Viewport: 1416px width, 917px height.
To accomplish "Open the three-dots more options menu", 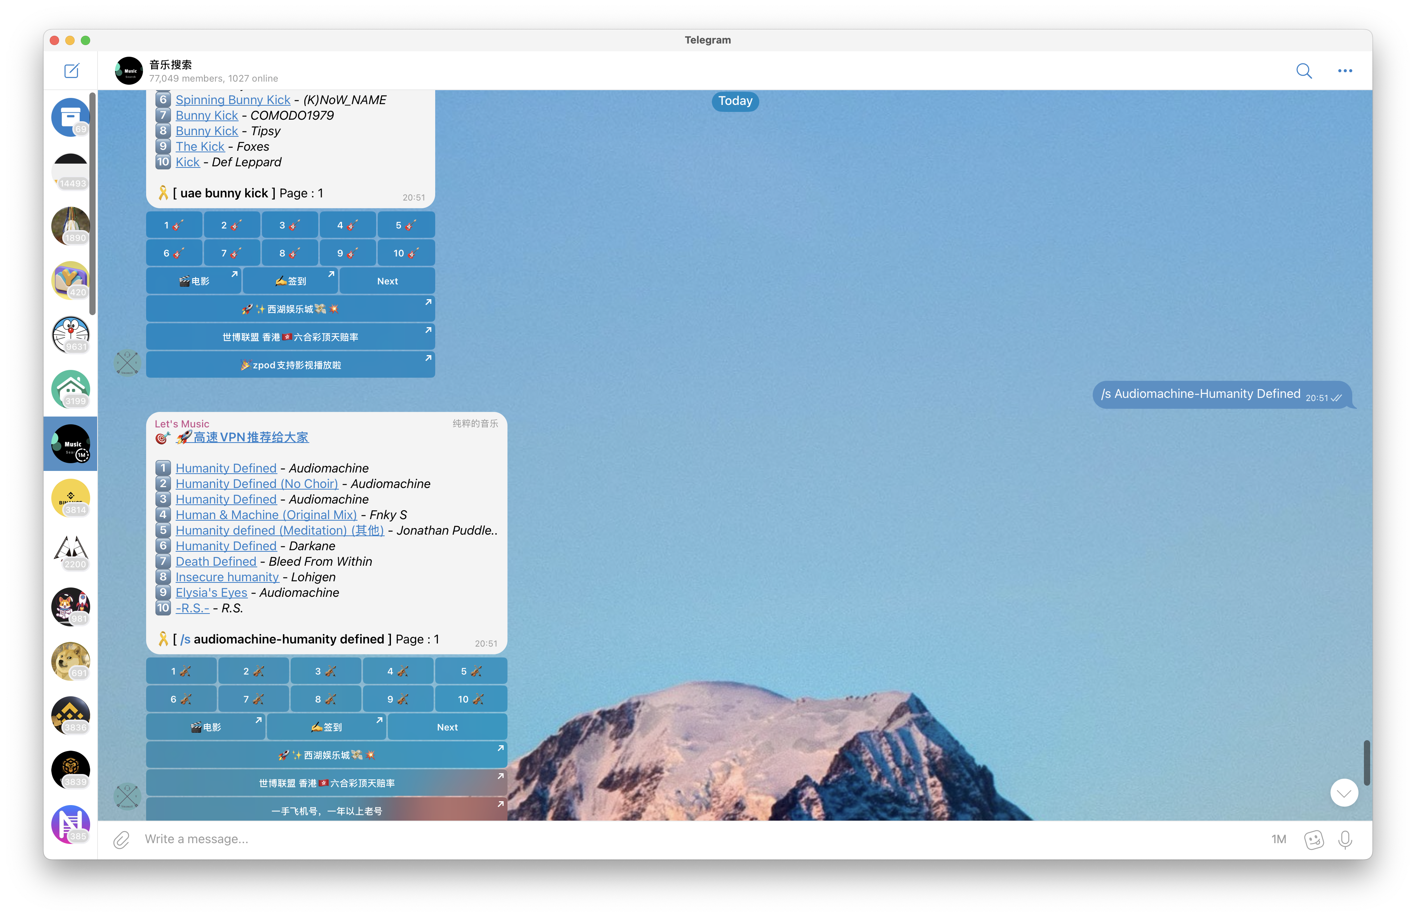I will (1345, 71).
